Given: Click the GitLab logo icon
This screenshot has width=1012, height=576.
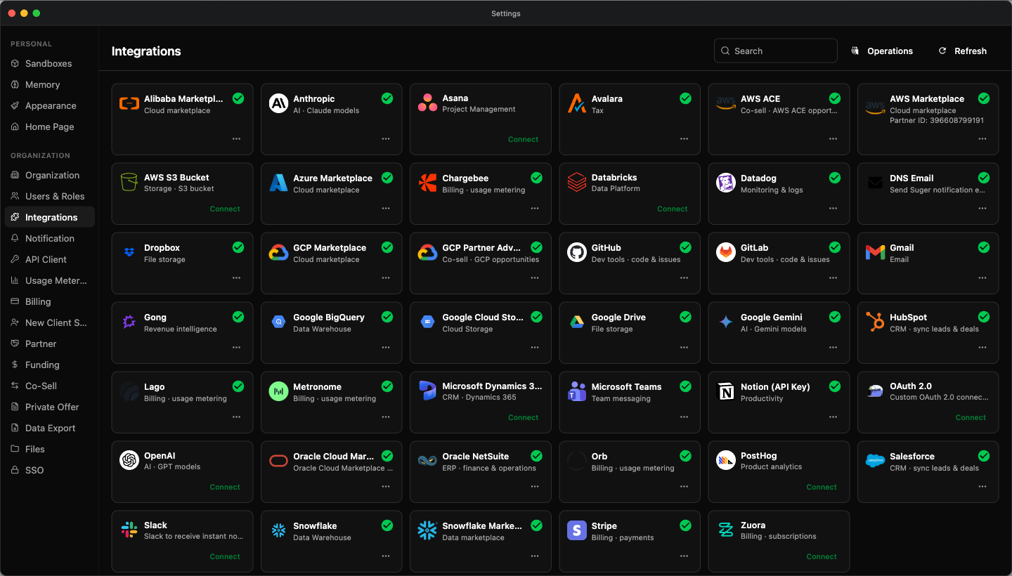Looking at the screenshot, I should point(726,252).
